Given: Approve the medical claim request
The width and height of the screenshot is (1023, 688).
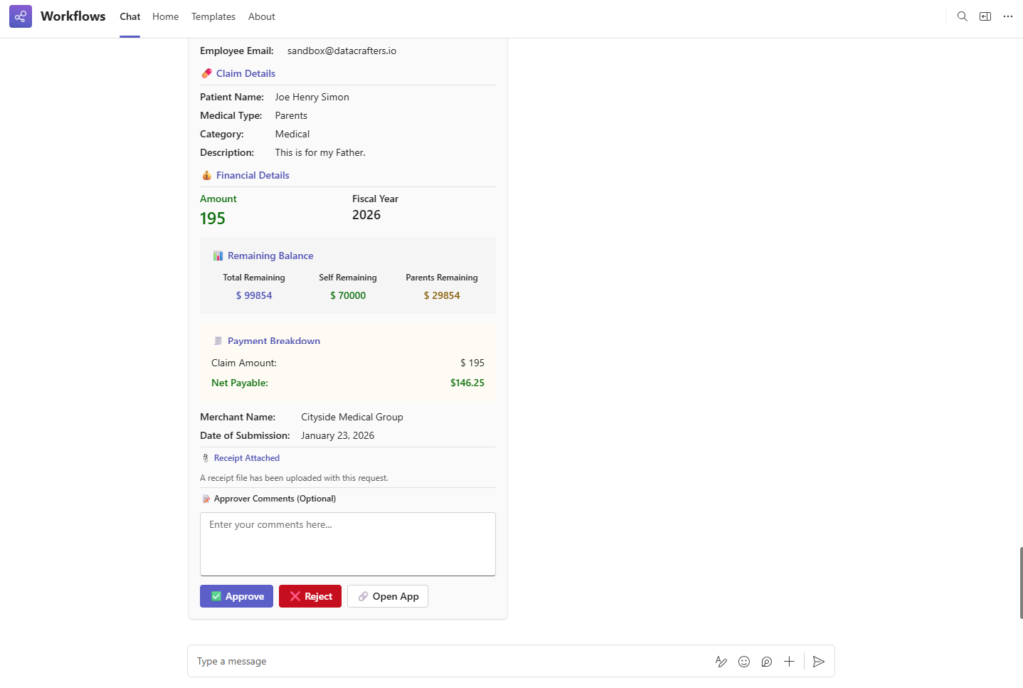Looking at the screenshot, I should (x=236, y=596).
